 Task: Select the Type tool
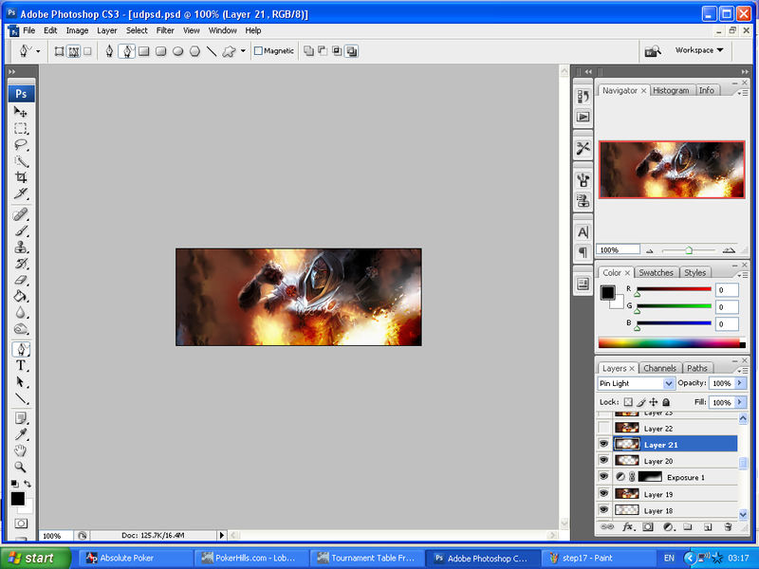[20, 365]
